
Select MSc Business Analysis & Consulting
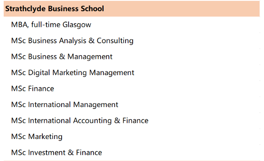point(132,41)
